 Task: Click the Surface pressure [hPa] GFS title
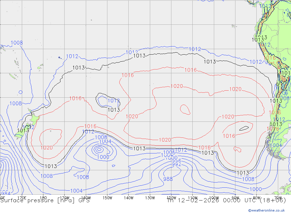45,200
